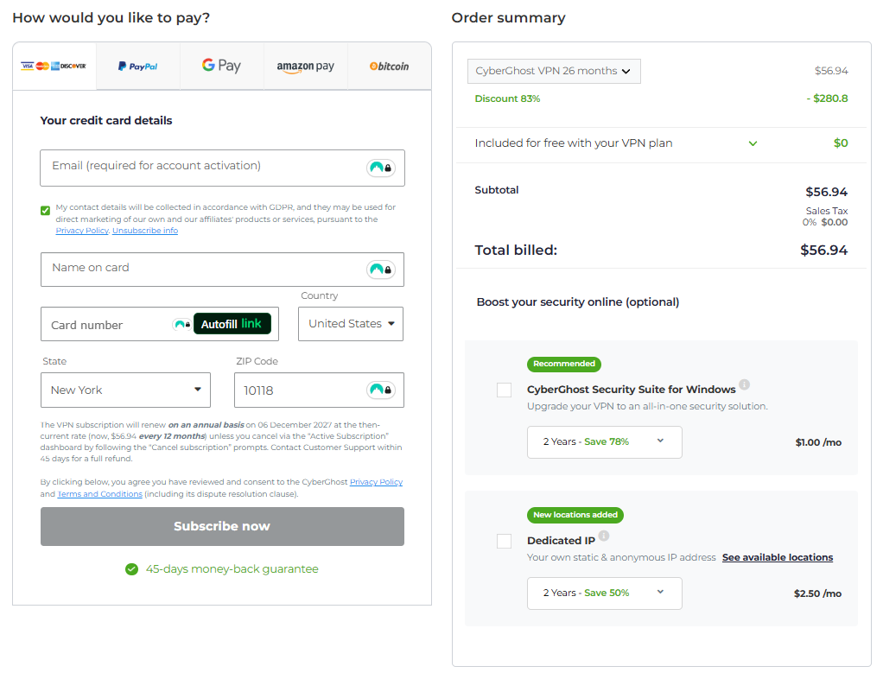Open Security Suite 2 Years Save 78% dropdown
The image size is (883, 679).
pos(604,442)
